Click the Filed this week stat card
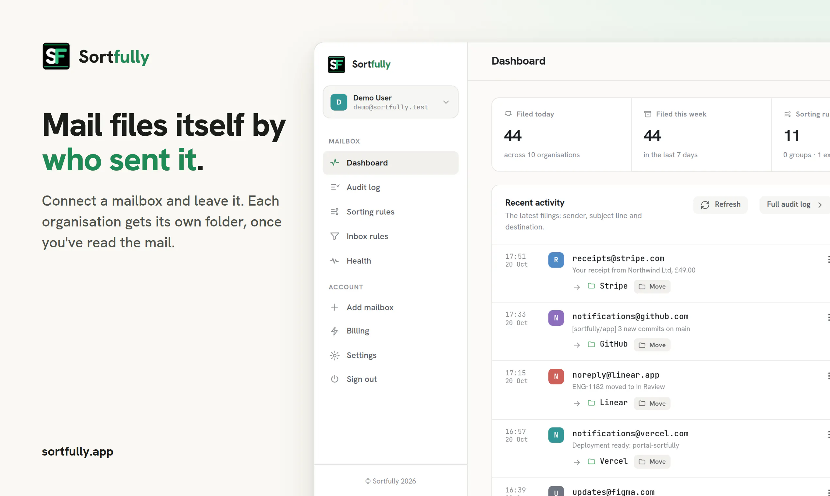Viewport: 830px width, 496px height. click(x=701, y=134)
